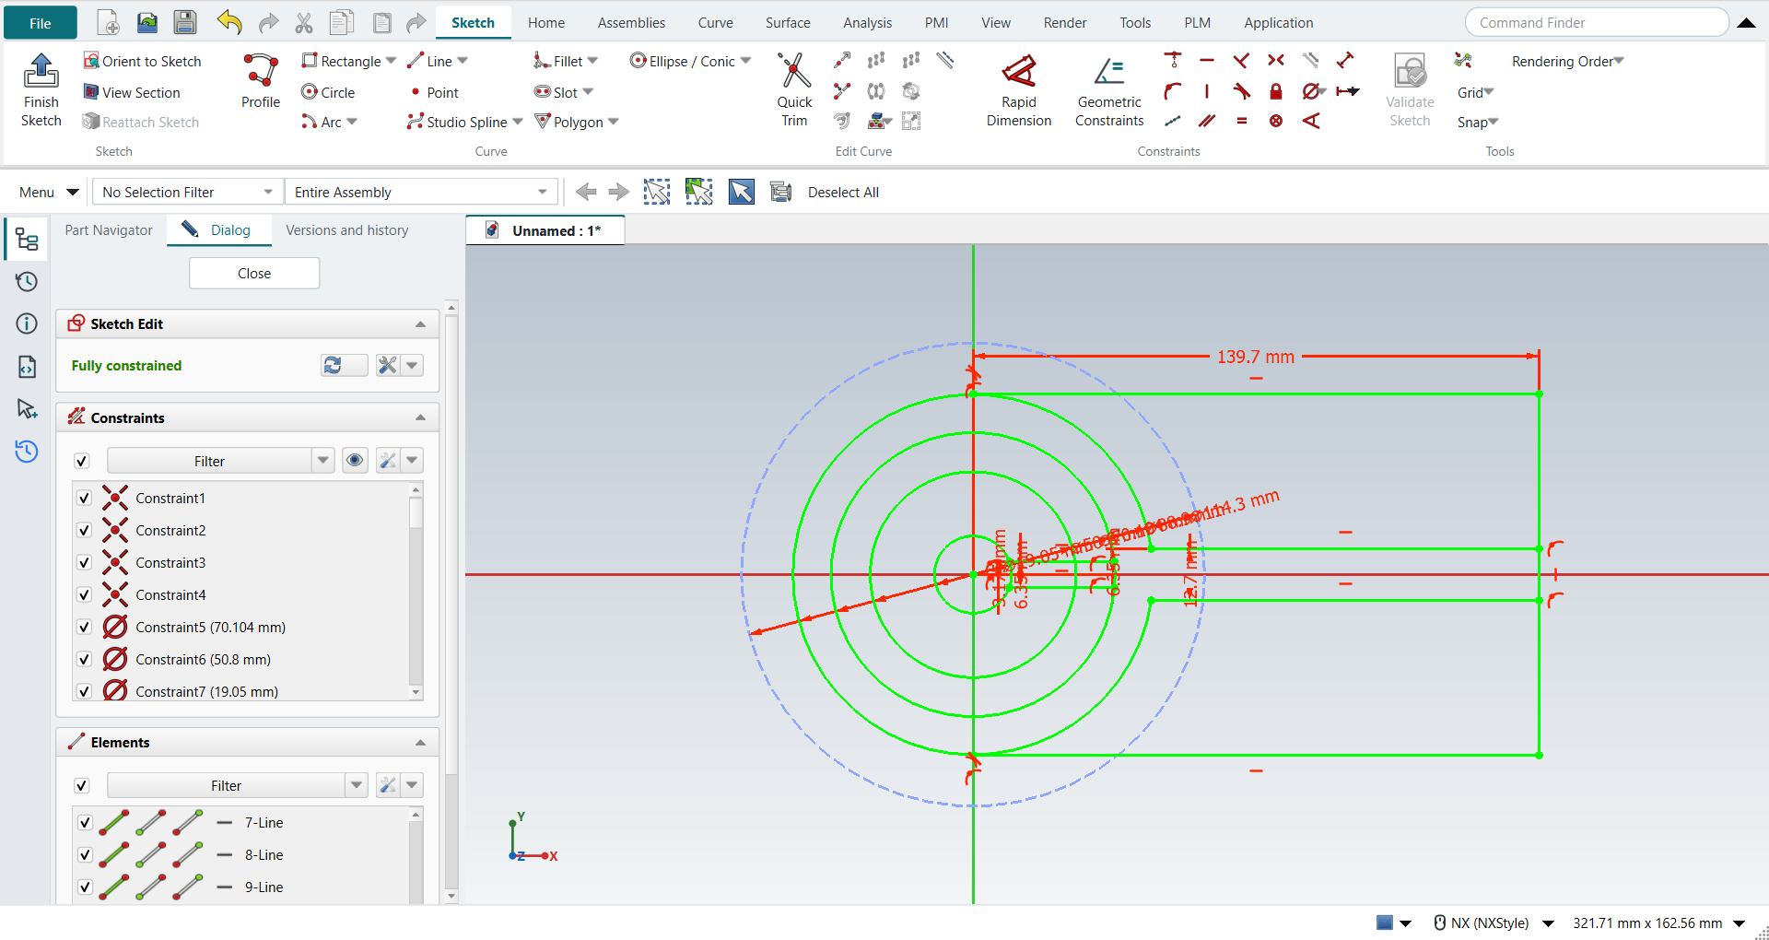Toggle constraint visibility eye button
This screenshot has height=940, width=1769.
click(355, 460)
